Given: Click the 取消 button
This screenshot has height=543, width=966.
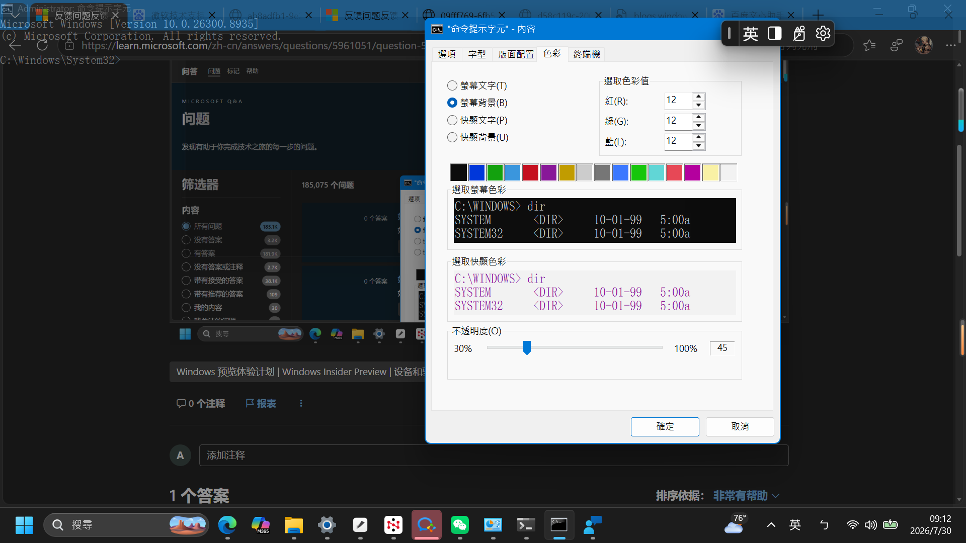Looking at the screenshot, I should 740,426.
